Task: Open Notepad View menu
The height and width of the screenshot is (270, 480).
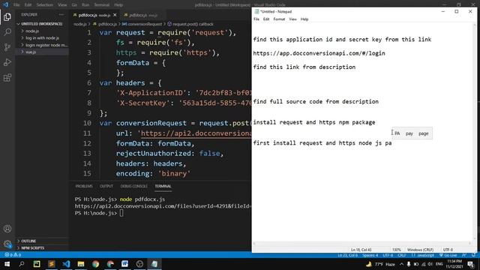Action: click(292, 19)
